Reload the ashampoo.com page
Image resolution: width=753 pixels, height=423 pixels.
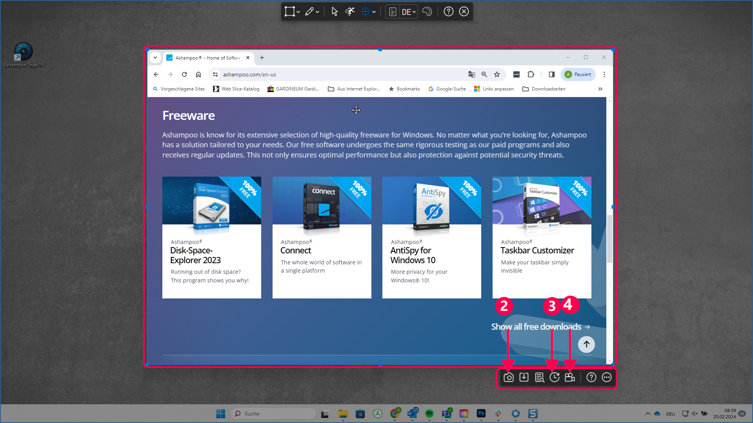pos(184,74)
